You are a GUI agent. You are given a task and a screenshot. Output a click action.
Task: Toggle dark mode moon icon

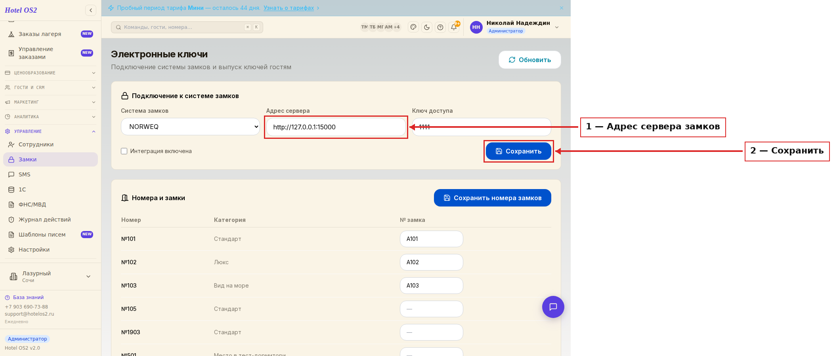427,27
